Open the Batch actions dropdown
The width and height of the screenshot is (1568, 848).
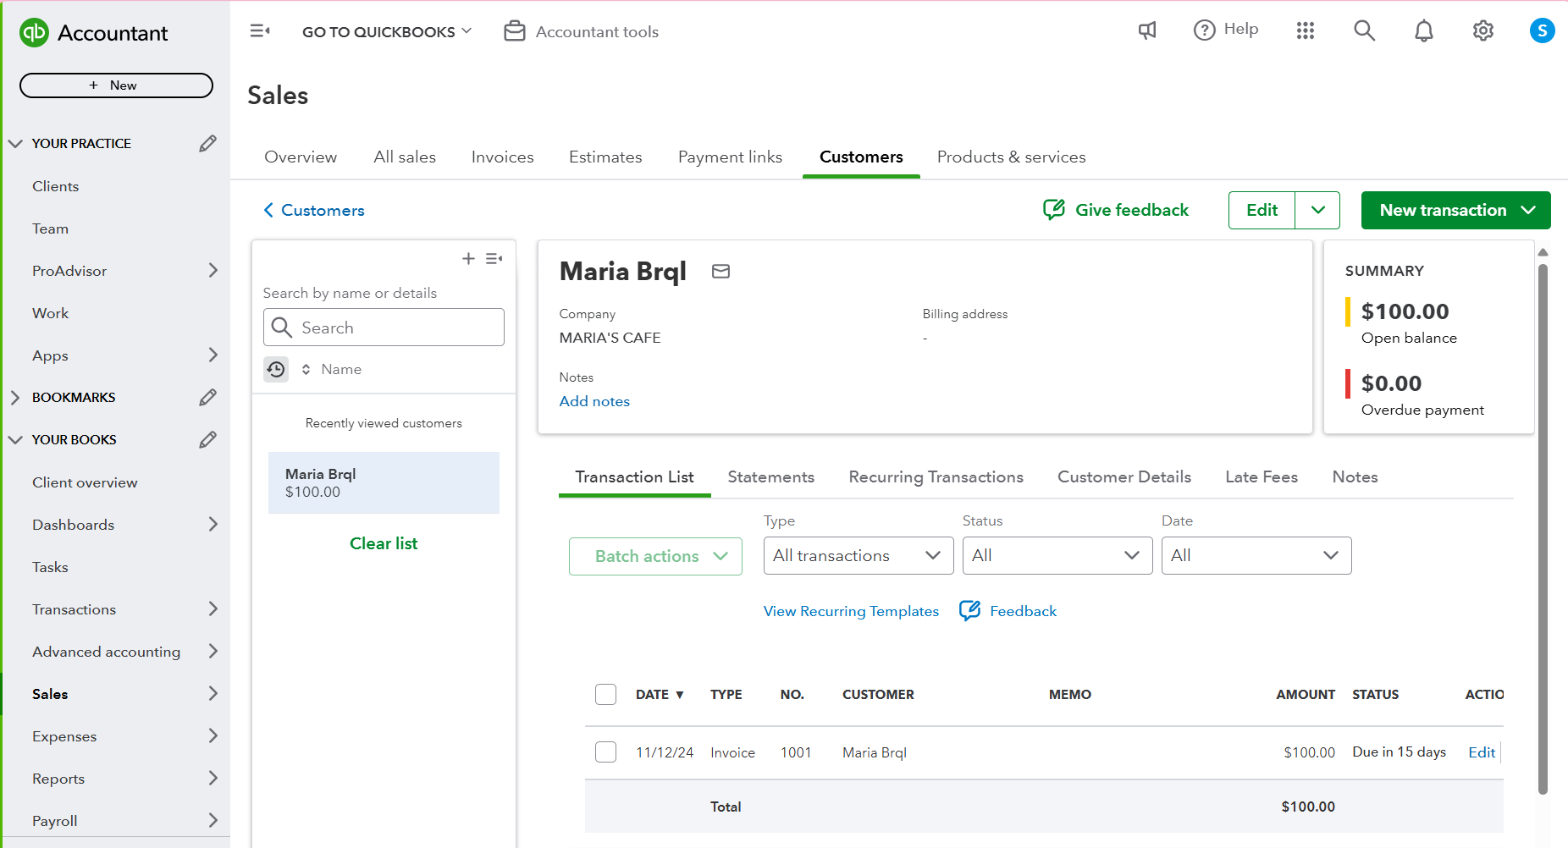655,556
